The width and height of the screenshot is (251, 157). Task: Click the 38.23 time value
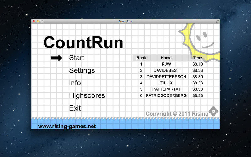pyautogui.click(x=198, y=70)
